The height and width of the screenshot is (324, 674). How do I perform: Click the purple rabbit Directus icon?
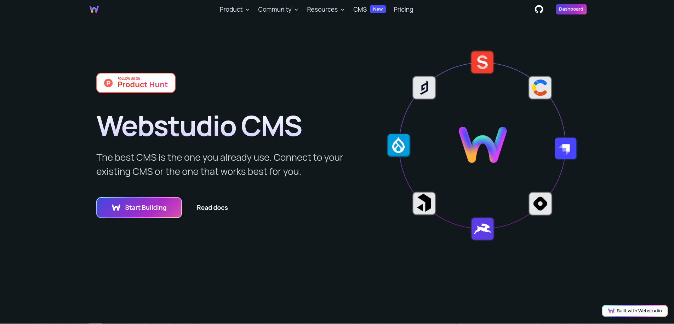click(x=482, y=229)
